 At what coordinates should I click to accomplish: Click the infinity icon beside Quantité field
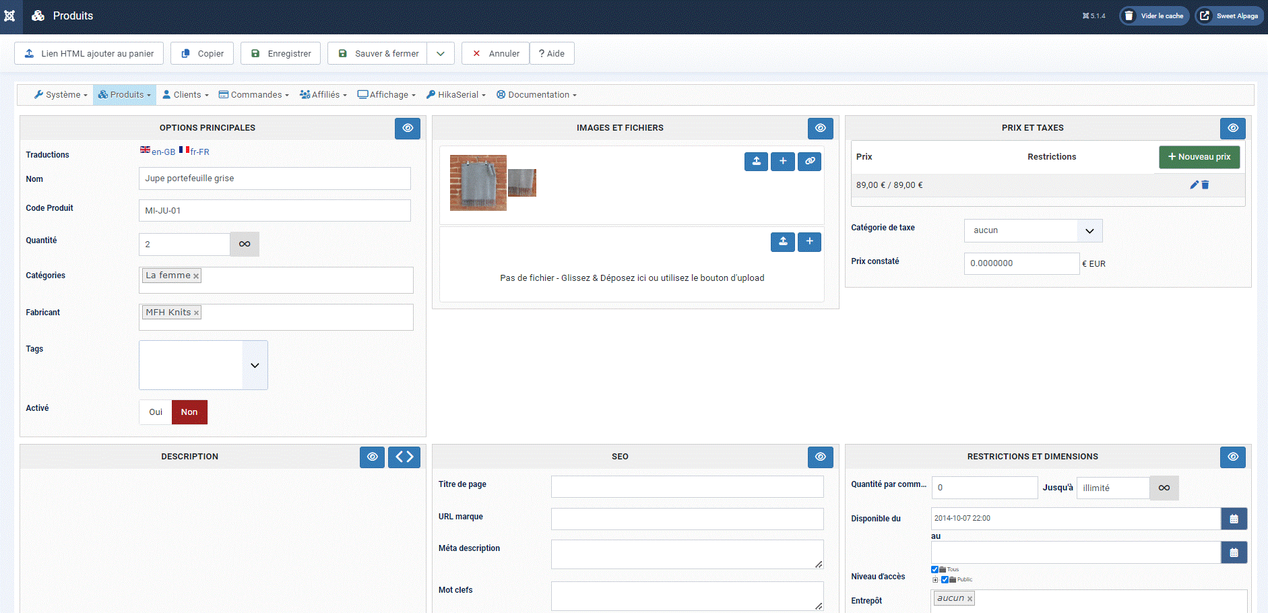(245, 244)
